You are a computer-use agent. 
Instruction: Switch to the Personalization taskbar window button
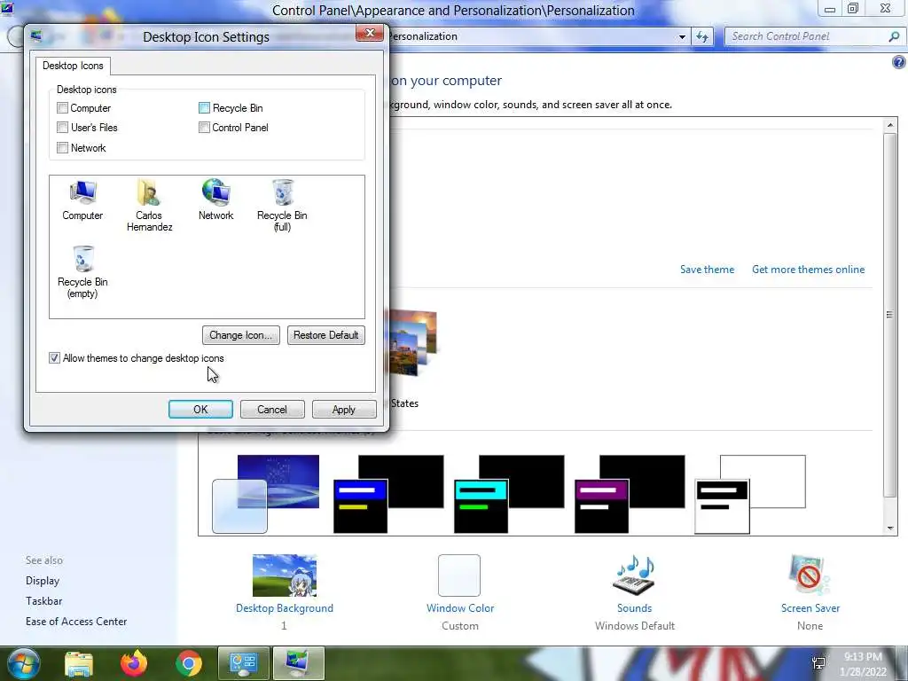click(299, 663)
